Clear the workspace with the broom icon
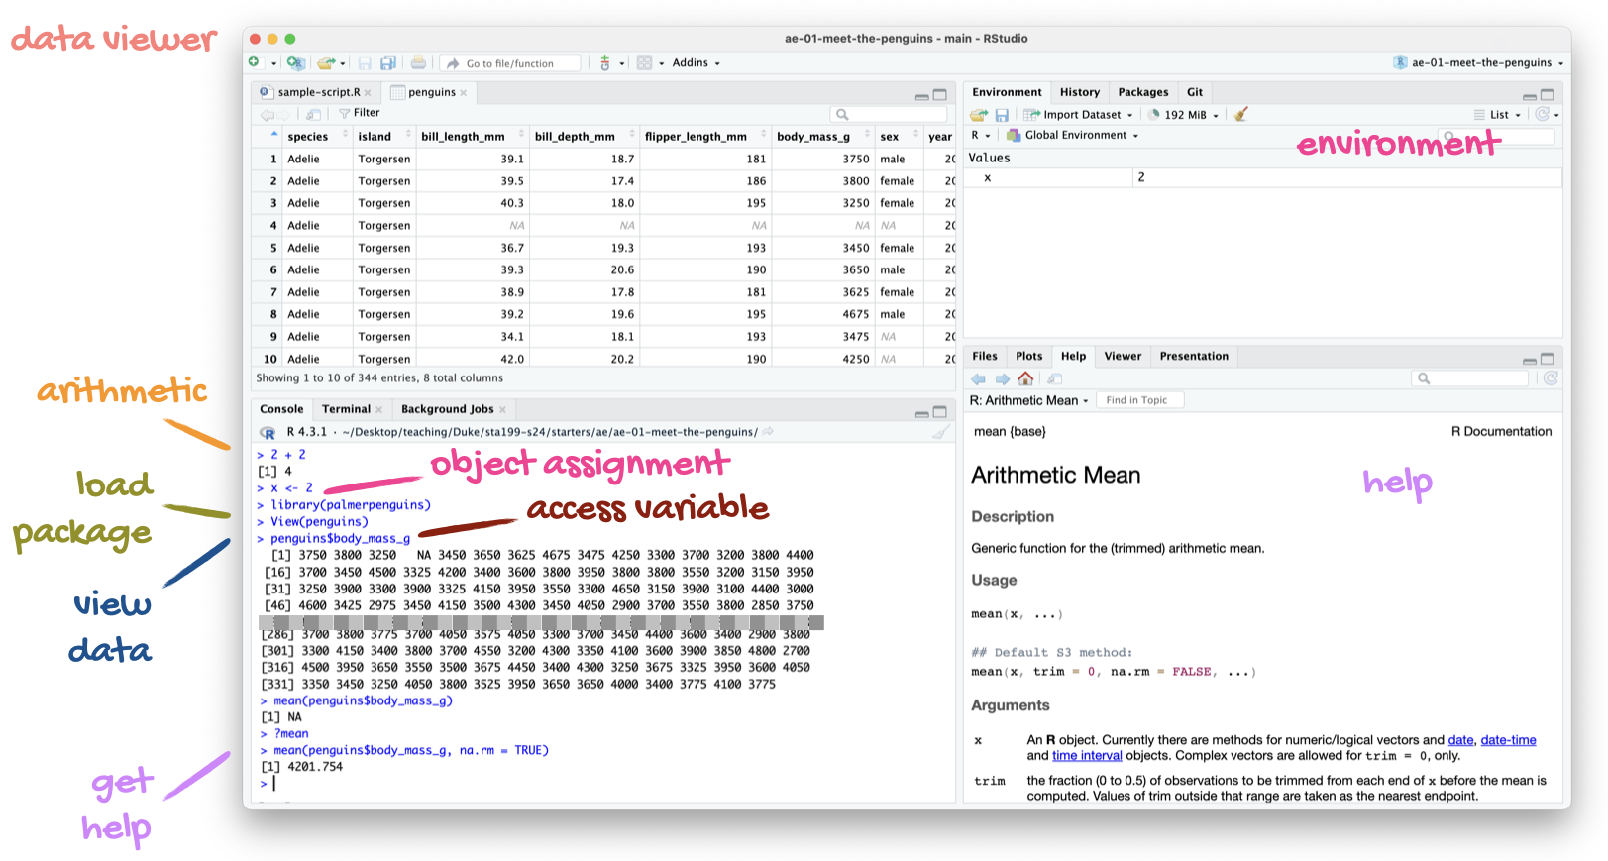1608x861 pixels. (1240, 115)
